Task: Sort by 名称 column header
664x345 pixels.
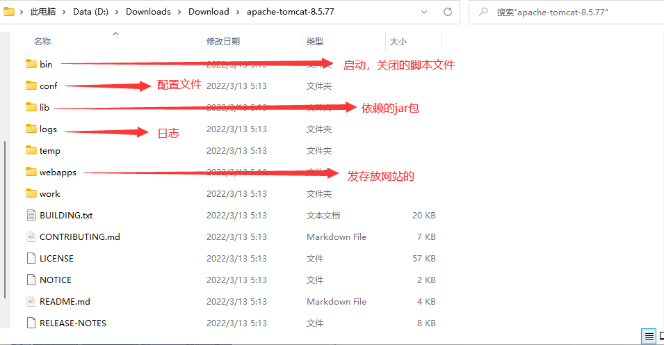Action: [42, 42]
